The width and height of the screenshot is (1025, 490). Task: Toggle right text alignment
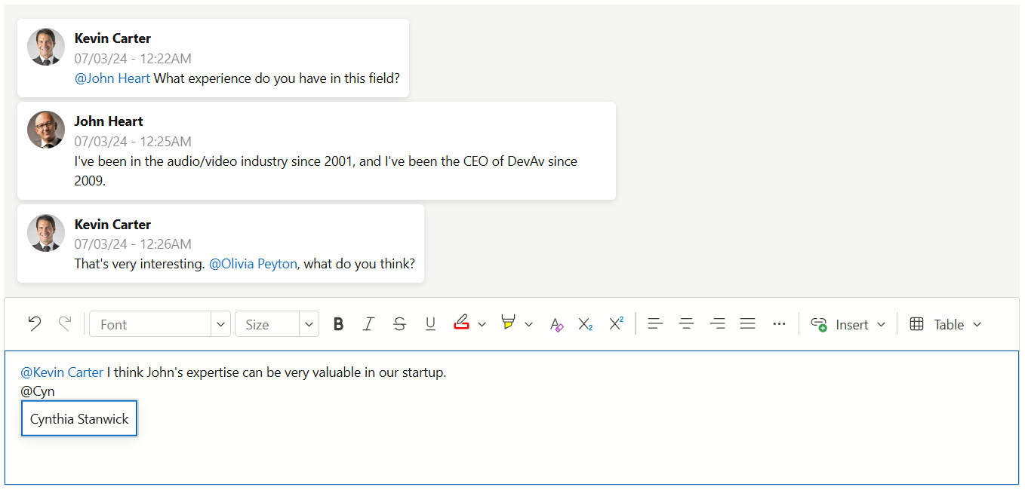point(717,323)
